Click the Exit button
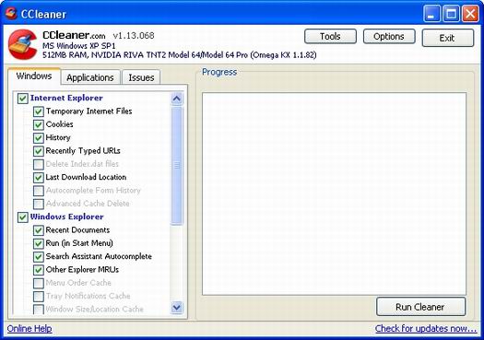Image resolution: width=484 pixels, height=340 pixels. (447, 38)
